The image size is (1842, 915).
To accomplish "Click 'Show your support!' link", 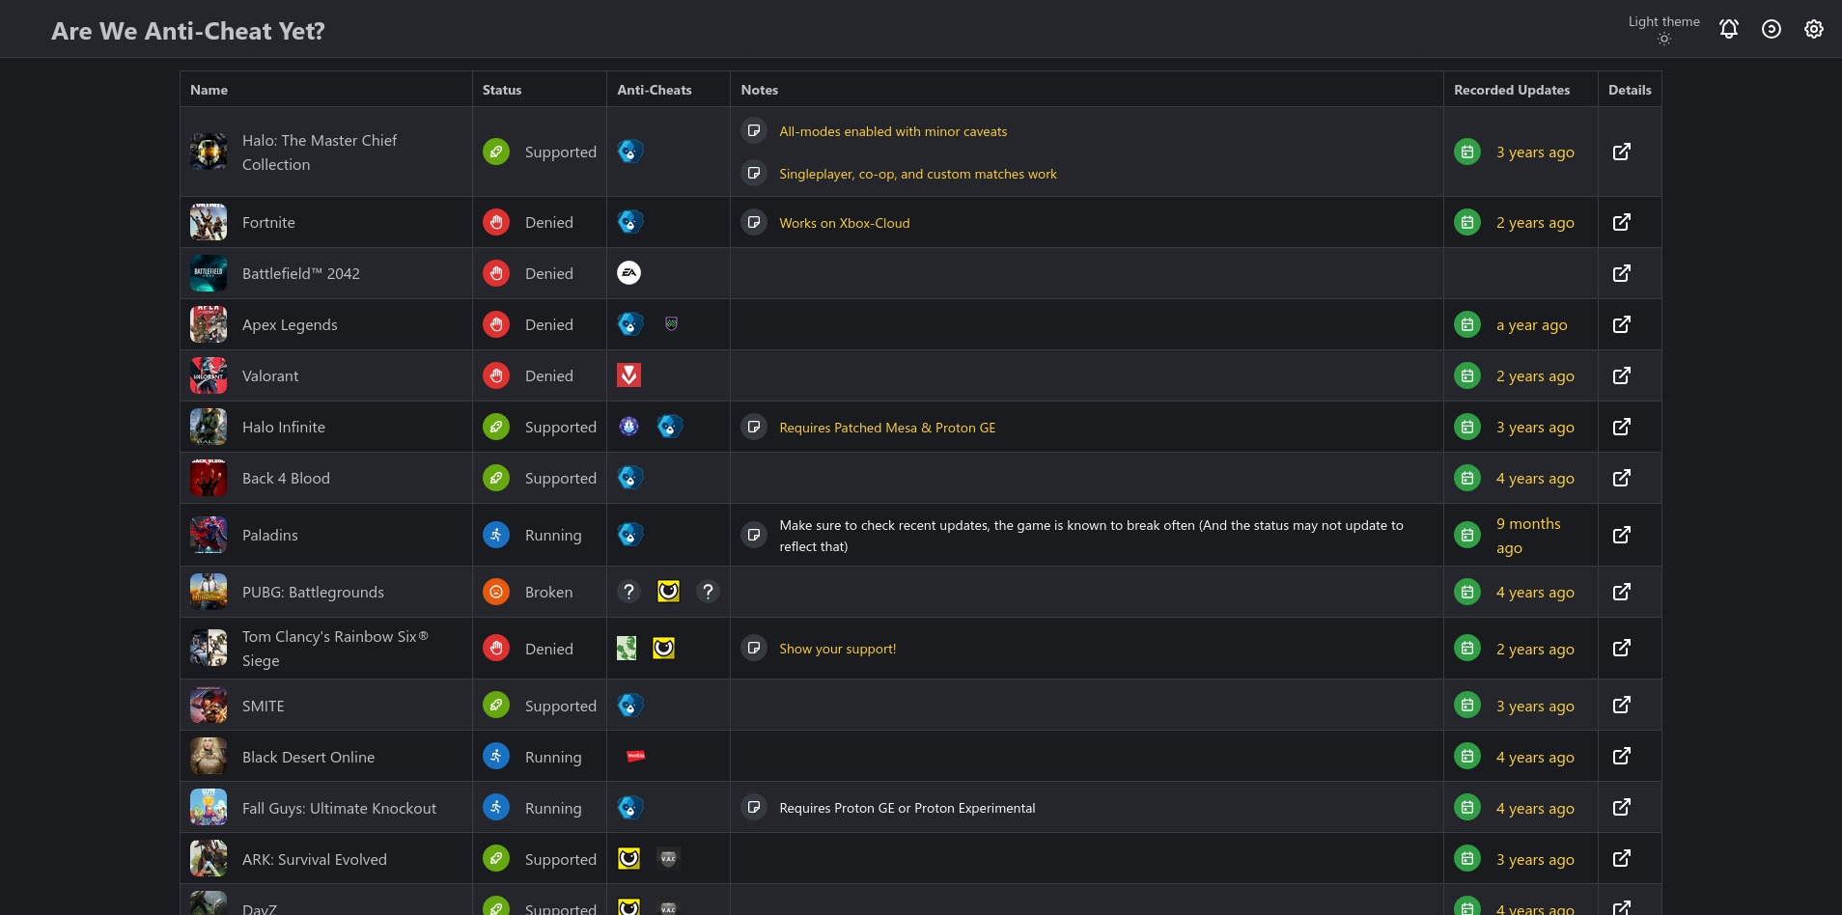I will pyautogui.click(x=838, y=649).
